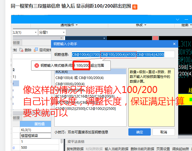Click the red error icon in the tooltip
Screen dimensions: 192x151
pos(37,66)
